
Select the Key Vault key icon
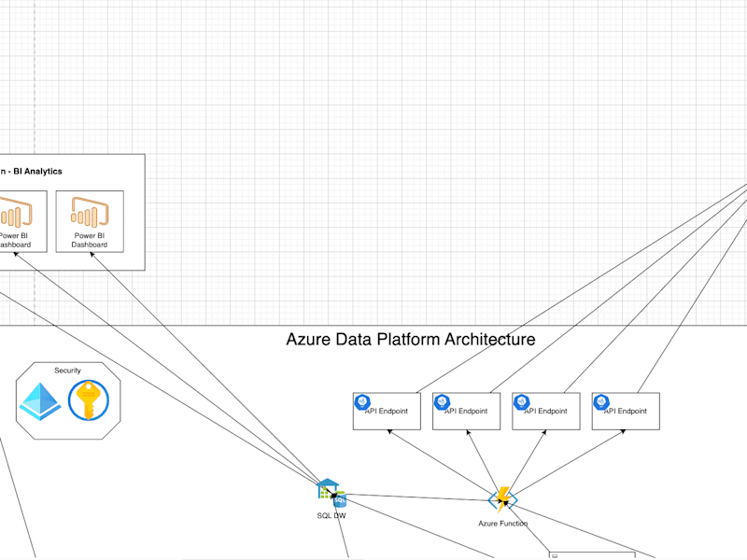pos(89,400)
